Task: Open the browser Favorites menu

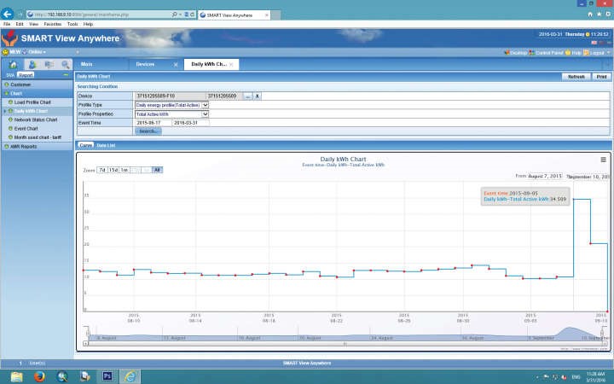Action: point(53,24)
